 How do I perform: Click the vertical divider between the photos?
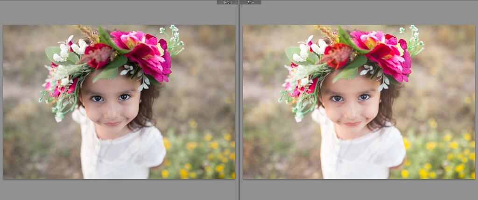pyautogui.click(x=239, y=100)
